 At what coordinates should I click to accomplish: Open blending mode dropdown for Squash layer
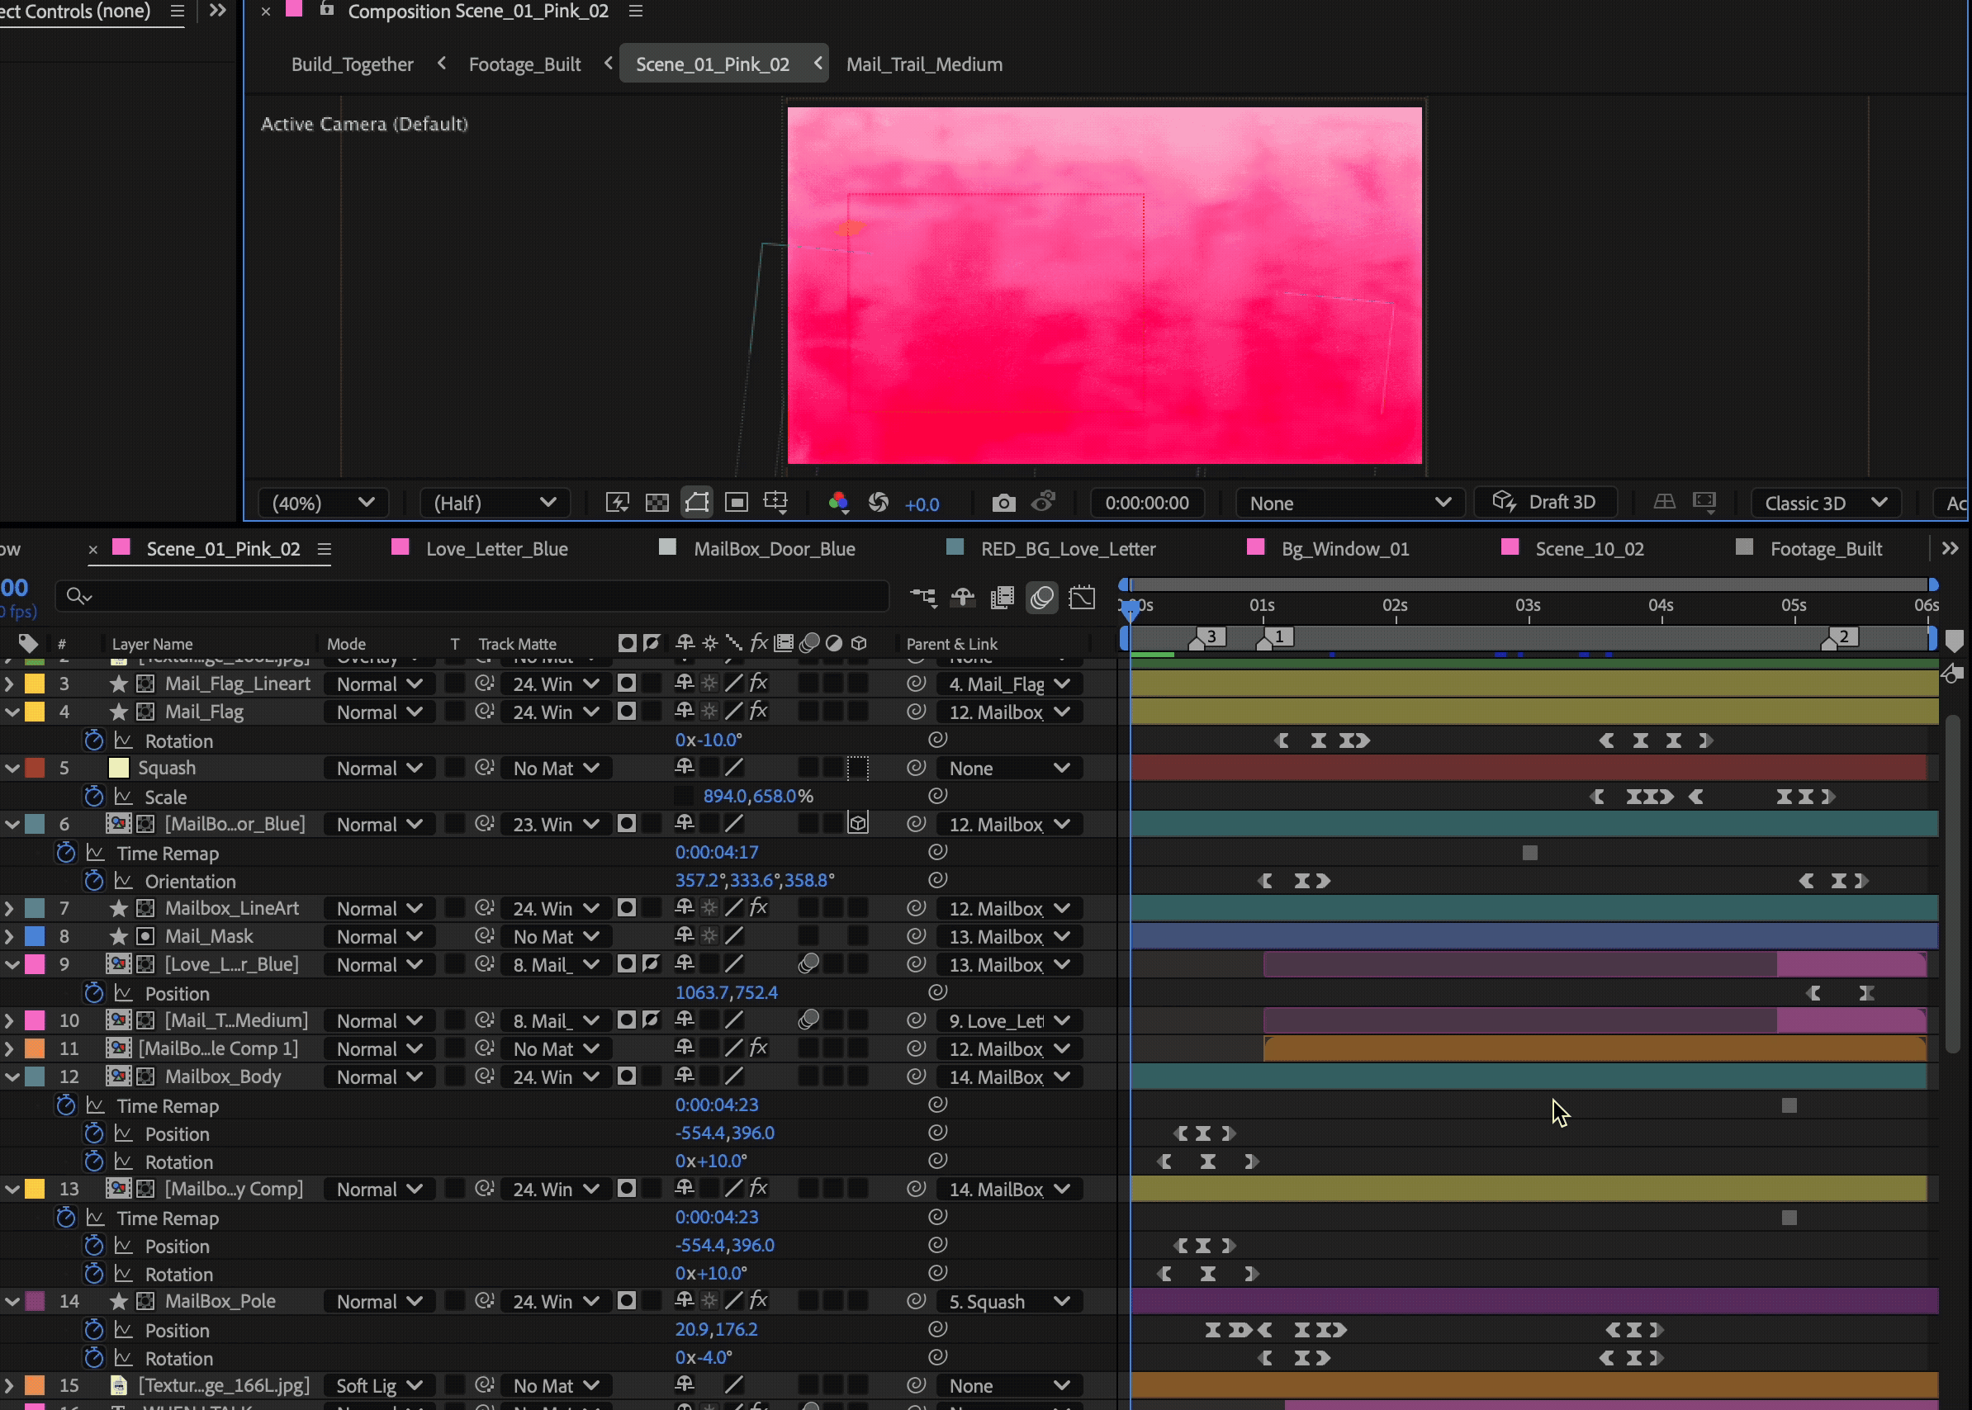click(x=378, y=769)
